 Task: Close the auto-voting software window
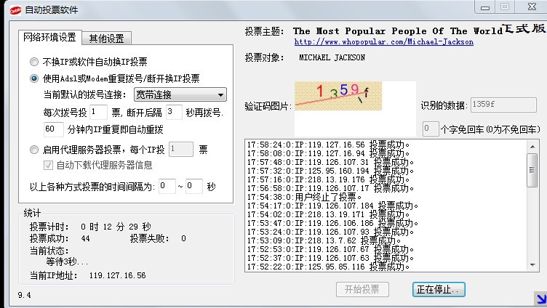point(527,7)
